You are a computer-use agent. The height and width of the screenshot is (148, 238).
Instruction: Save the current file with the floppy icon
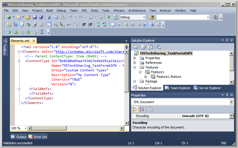[35, 17]
